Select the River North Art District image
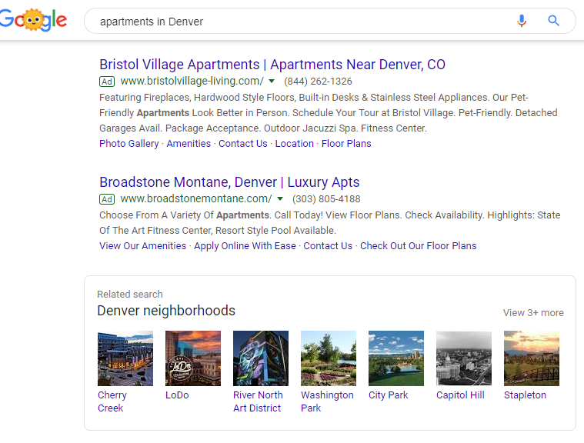 (261, 358)
